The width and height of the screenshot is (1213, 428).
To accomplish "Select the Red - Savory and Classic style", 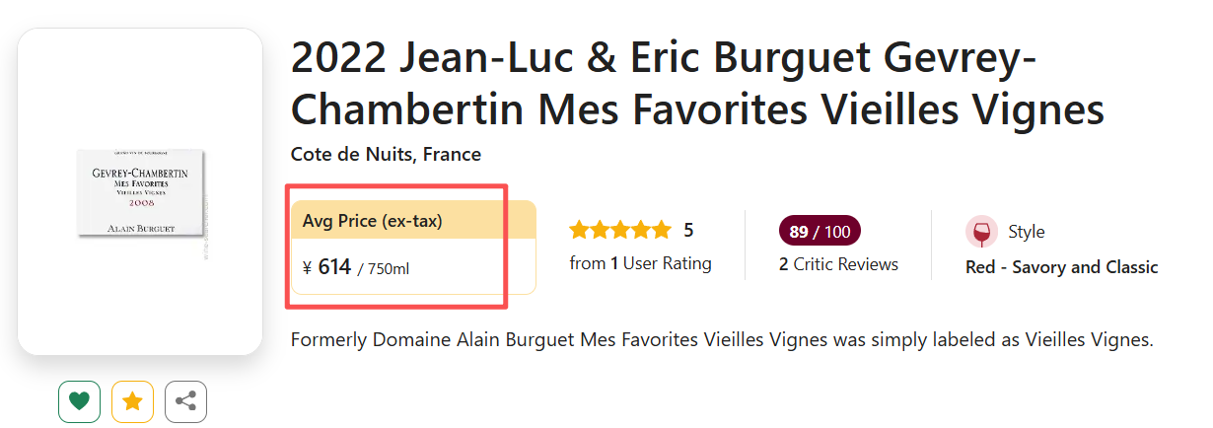I will click(x=1061, y=267).
